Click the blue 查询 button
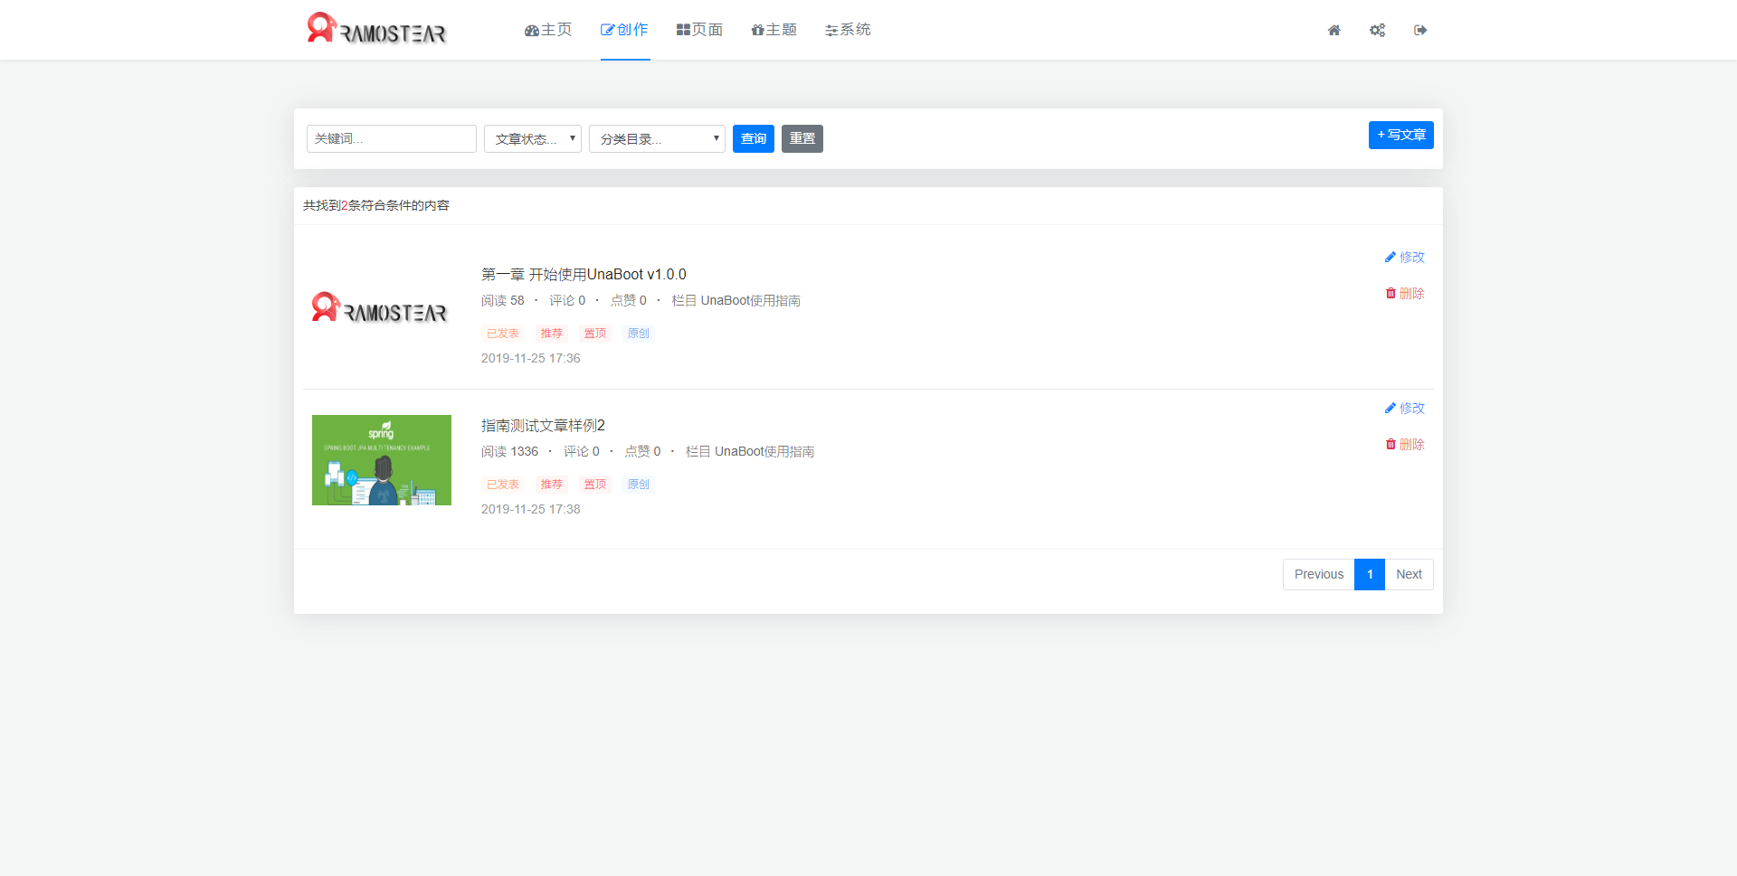The width and height of the screenshot is (1737, 876). pos(754,138)
